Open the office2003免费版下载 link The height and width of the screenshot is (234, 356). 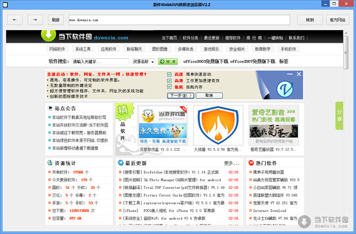click(x=205, y=61)
